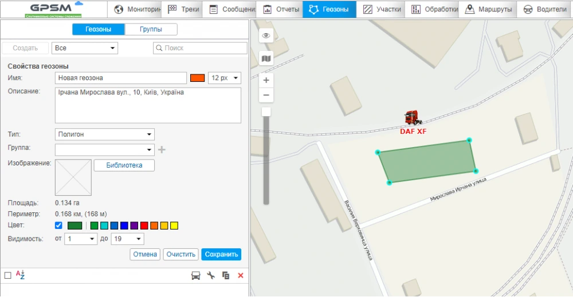Screen dimensions: 573x297
Task: Click the Библиотека button
Action: [x=123, y=165]
